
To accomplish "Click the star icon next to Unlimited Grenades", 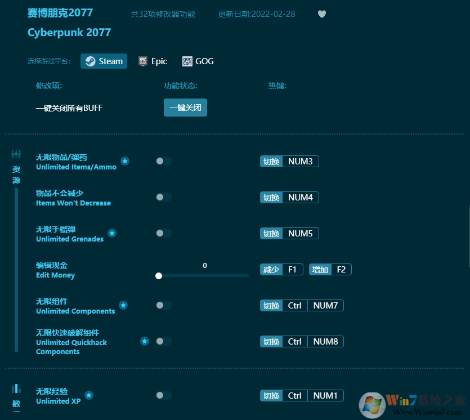I will pos(111,233).
